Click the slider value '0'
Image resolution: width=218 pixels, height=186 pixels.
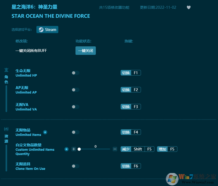96,146
